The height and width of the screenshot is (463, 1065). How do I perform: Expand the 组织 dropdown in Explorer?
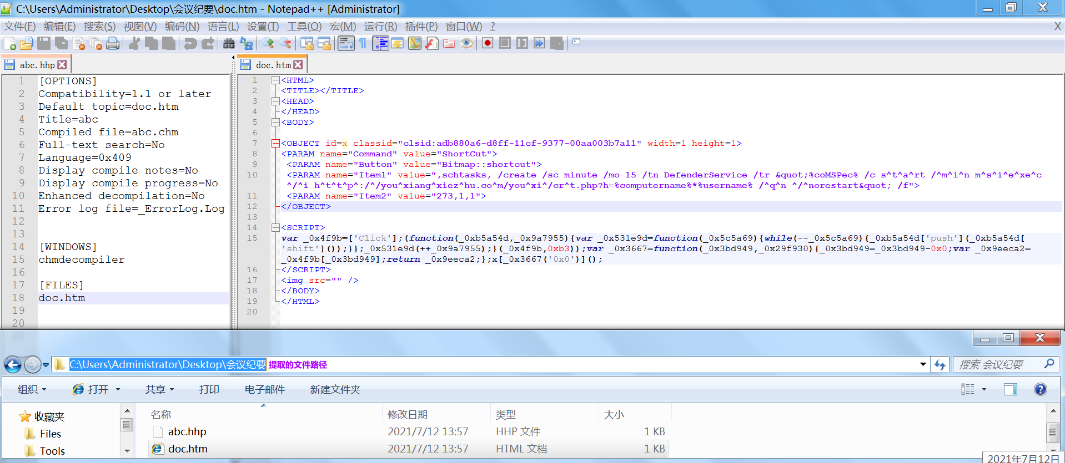click(x=32, y=389)
